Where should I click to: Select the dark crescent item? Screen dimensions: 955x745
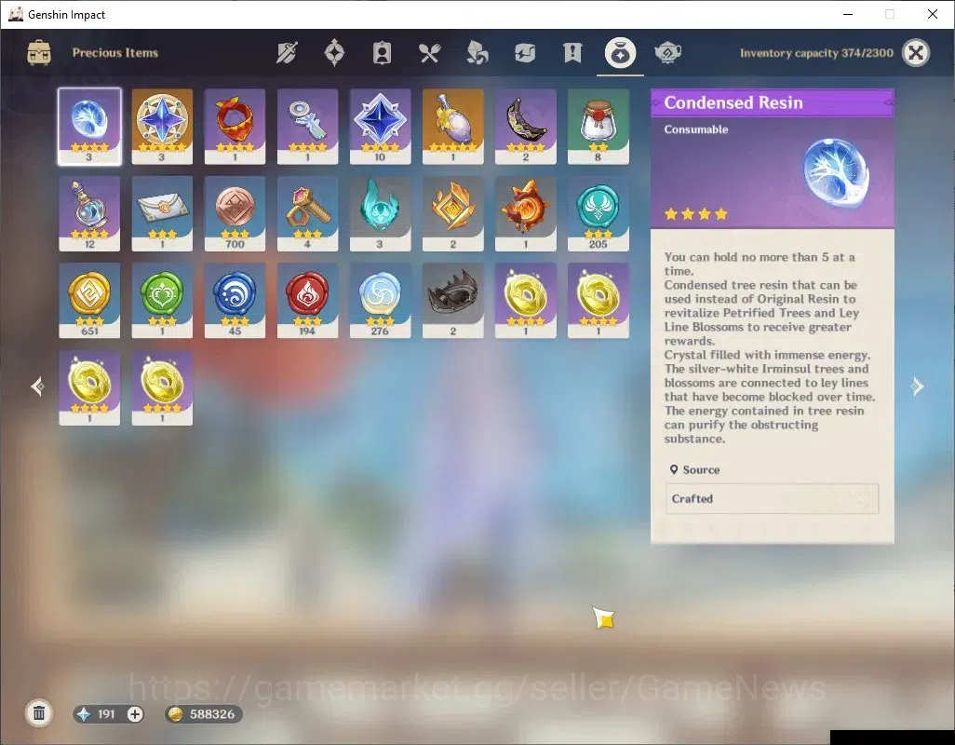(x=526, y=127)
